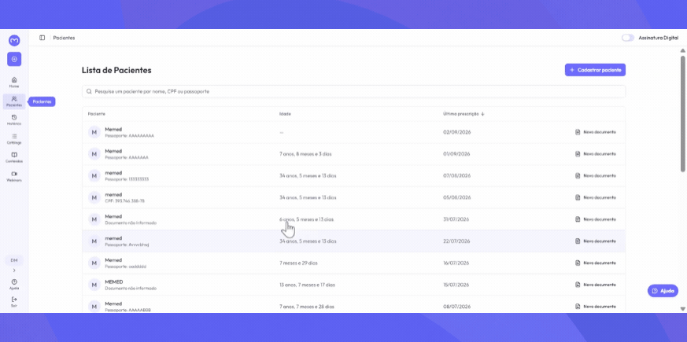Select age '7 meses e 29 dias'
The height and width of the screenshot is (342, 687).
298,263
